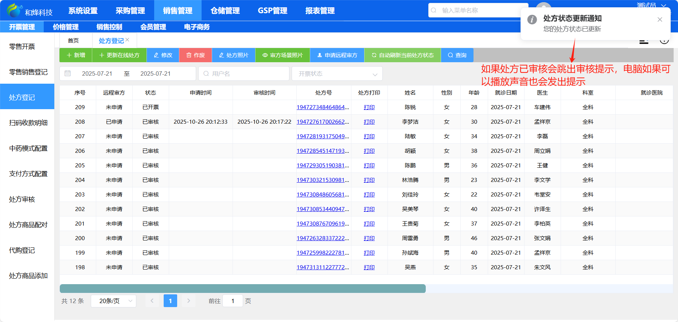
Task: Close the 处方状态更新通知 notification
Action: point(659,20)
